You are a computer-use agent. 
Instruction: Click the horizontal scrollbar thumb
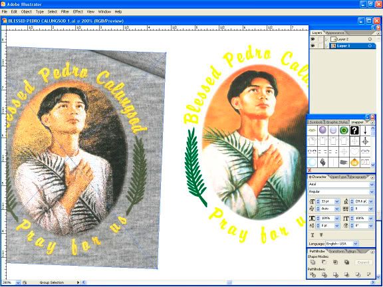(x=229, y=282)
